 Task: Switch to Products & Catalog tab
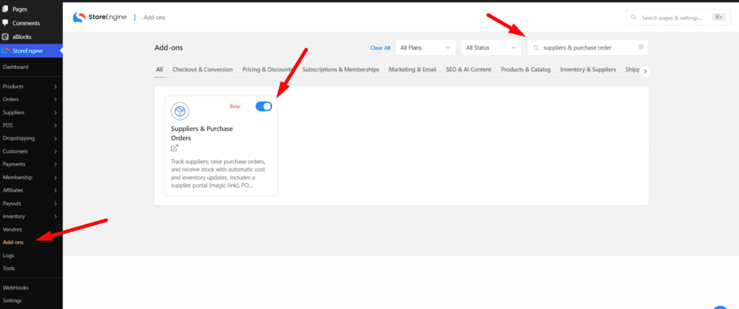(x=525, y=70)
